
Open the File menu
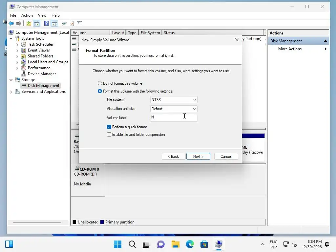pyautogui.click(x=13, y=15)
